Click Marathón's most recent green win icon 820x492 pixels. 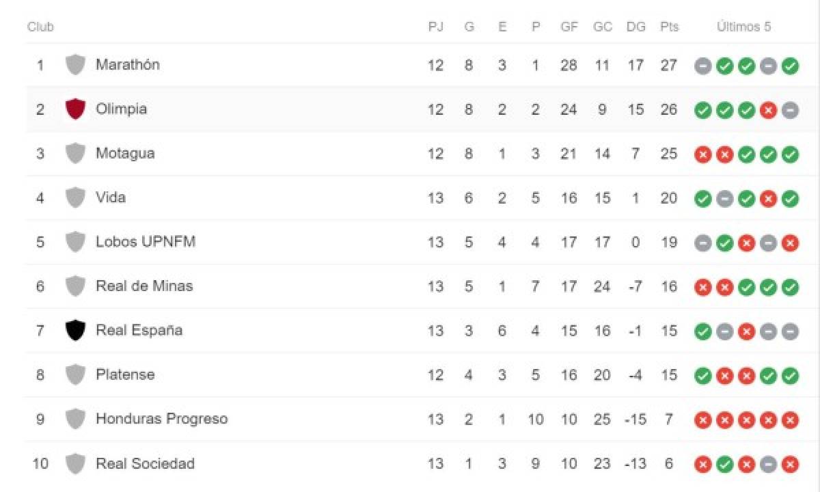coord(790,66)
